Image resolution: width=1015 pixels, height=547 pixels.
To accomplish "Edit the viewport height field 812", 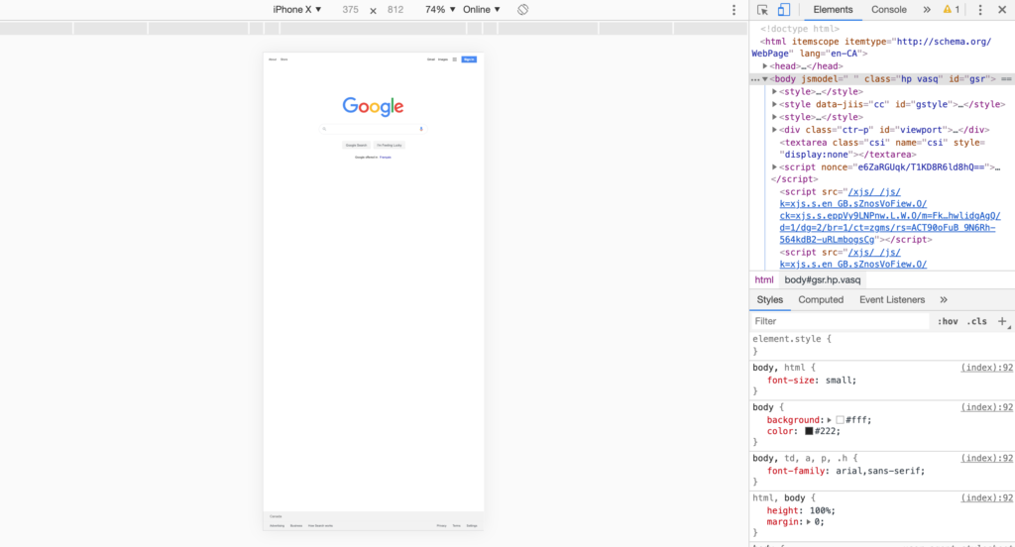I will click(x=395, y=10).
